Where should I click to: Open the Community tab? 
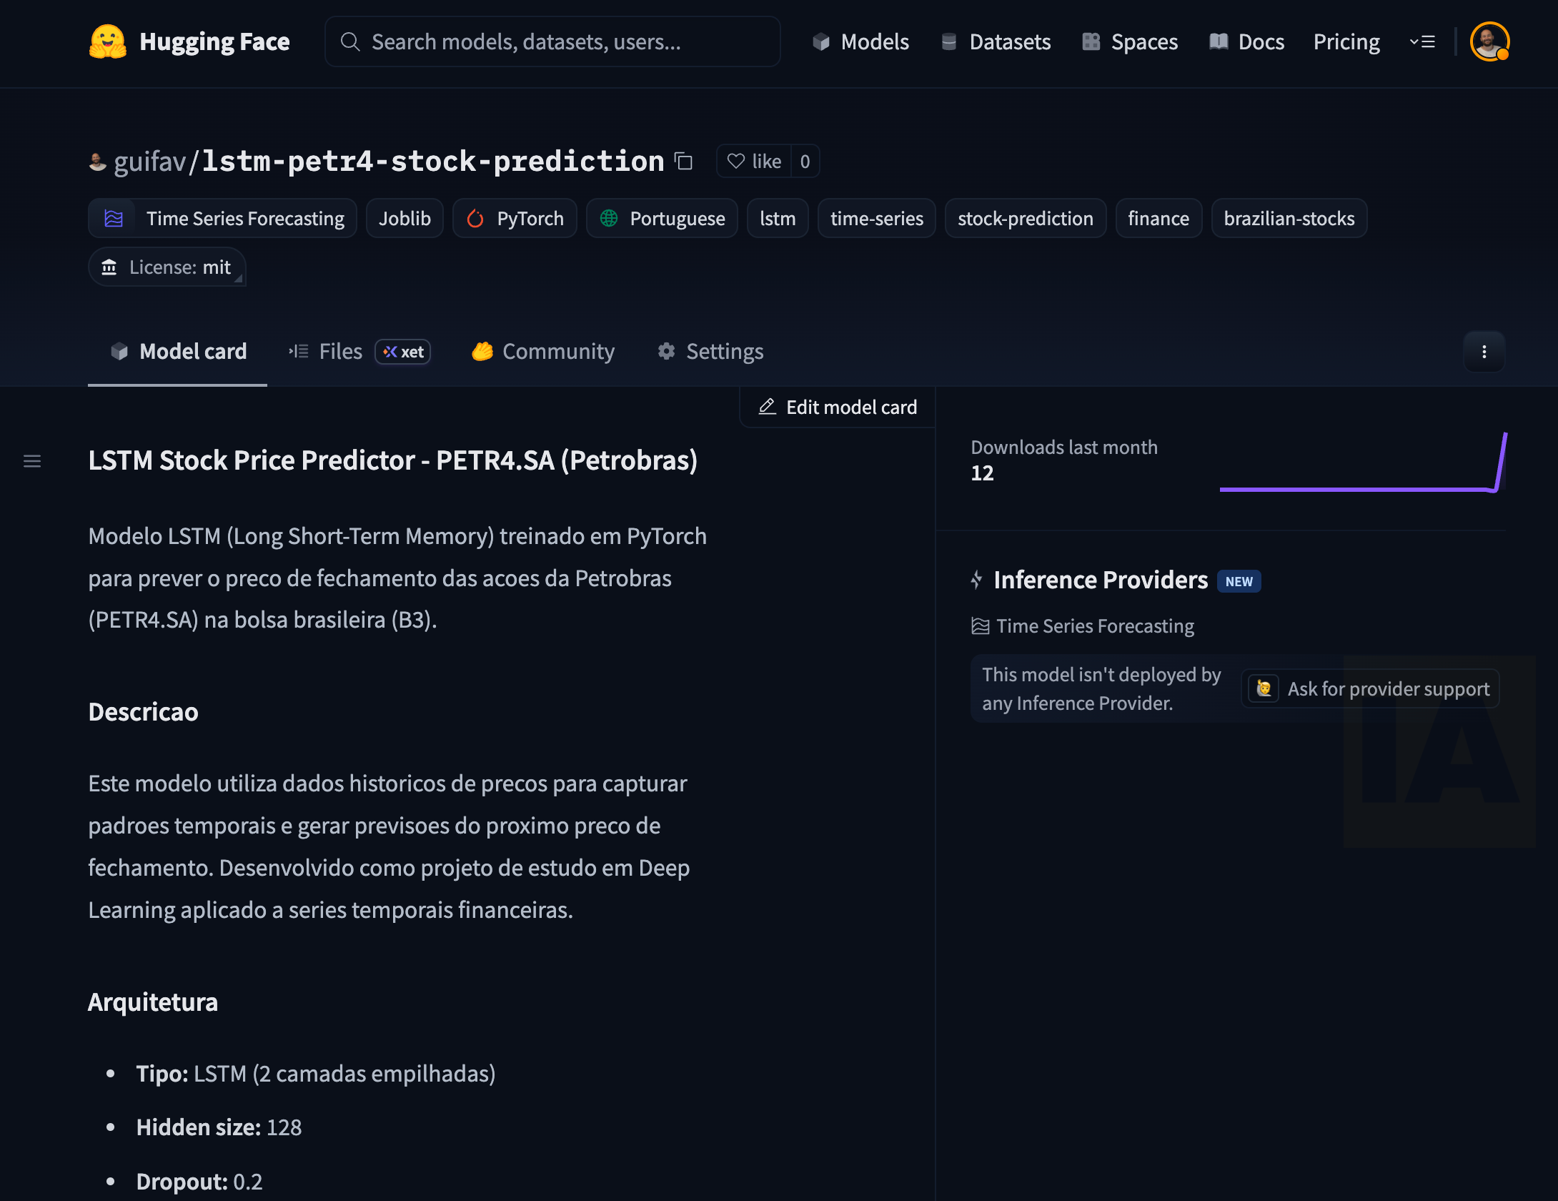(543, 352)
